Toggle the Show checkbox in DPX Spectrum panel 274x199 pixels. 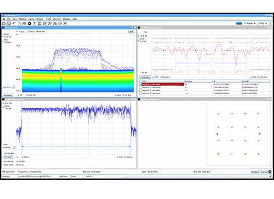click(28, 31)
